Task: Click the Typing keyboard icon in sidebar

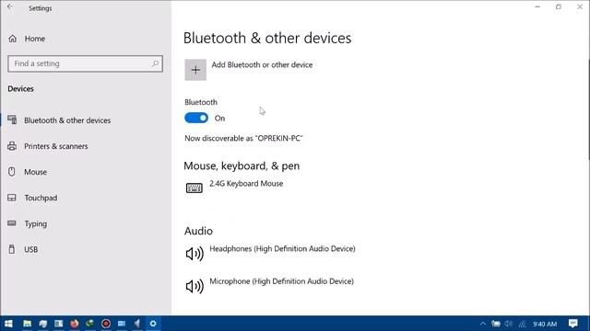Action: pyautogui.click(x=12, y=223)
